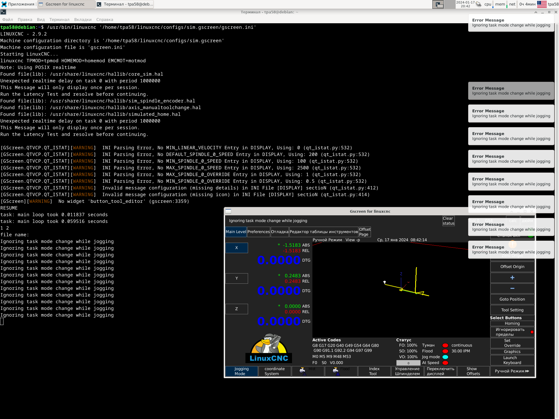This screenshot has height=419, width=559.
Task: Toggle Игнорировать пределы button
Action: (x=512, y=332)
